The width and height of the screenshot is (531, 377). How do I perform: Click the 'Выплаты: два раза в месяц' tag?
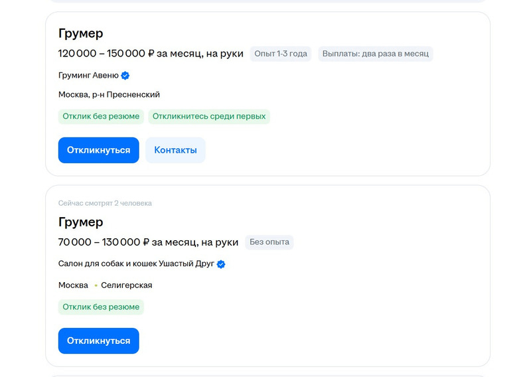375,54
